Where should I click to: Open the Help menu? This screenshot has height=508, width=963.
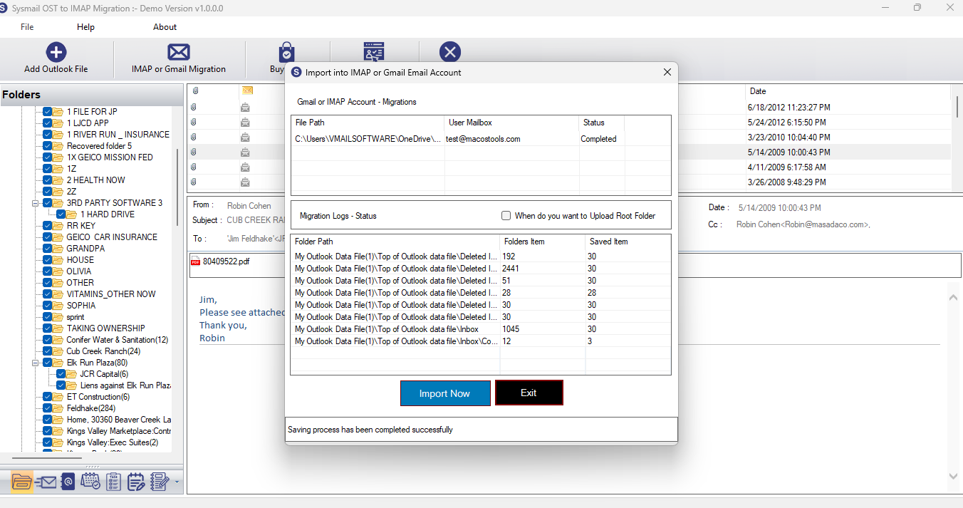tap(85, 27)
